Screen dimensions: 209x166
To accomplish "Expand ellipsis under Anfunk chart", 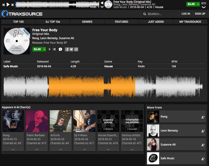I will coord(60,149).
